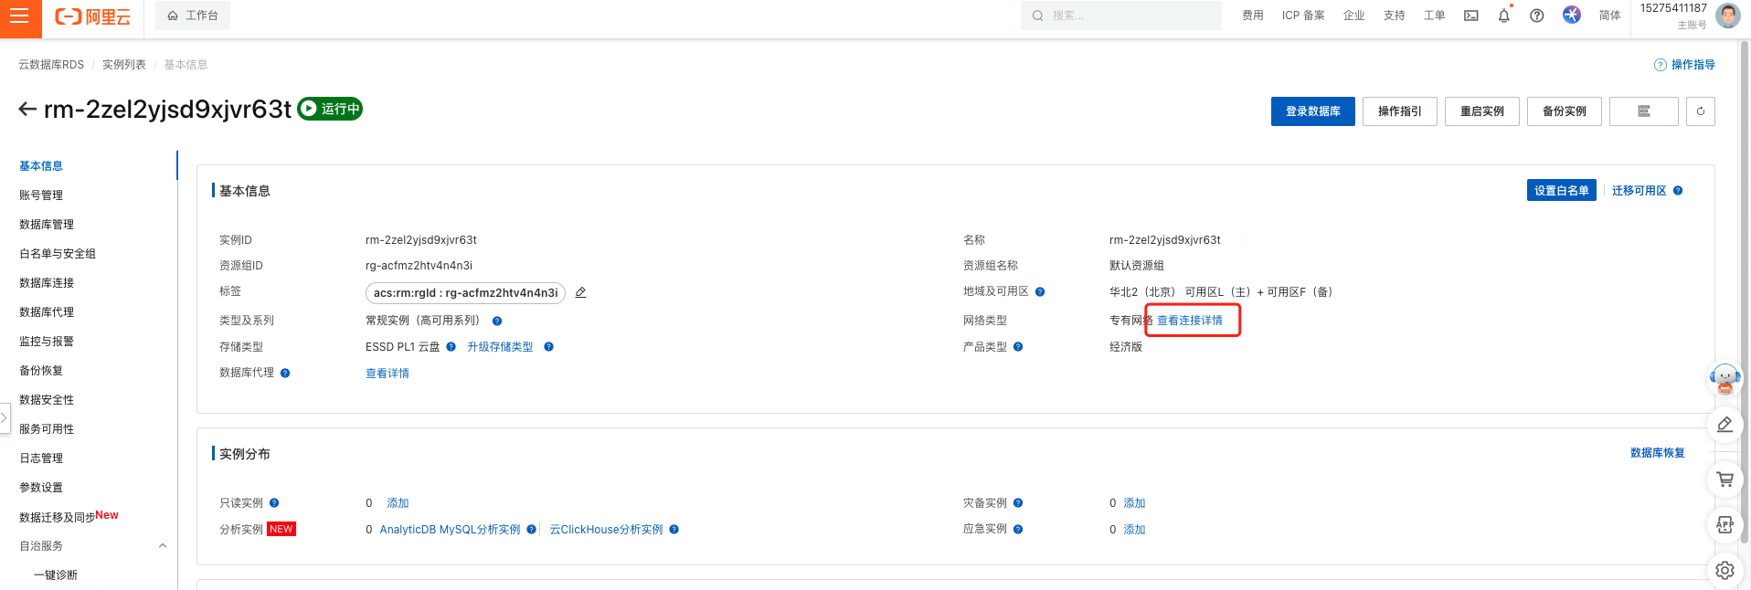1751x590 pixels.
Task: Click the 云ClickHouse分析实例 link
Action: click(x=606, y=530)
